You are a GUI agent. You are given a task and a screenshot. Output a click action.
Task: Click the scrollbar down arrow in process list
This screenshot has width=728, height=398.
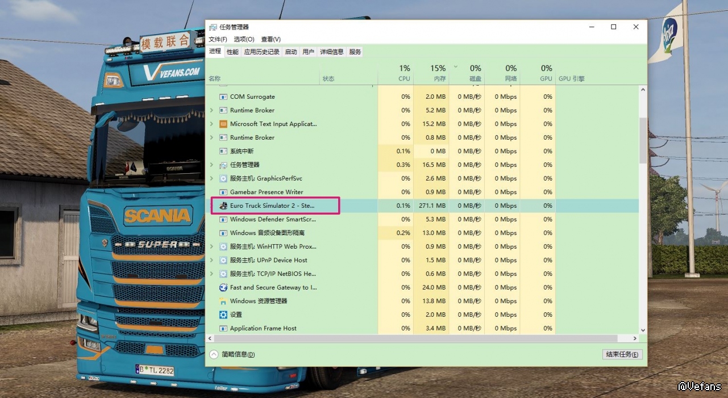[x=643, y=330]
